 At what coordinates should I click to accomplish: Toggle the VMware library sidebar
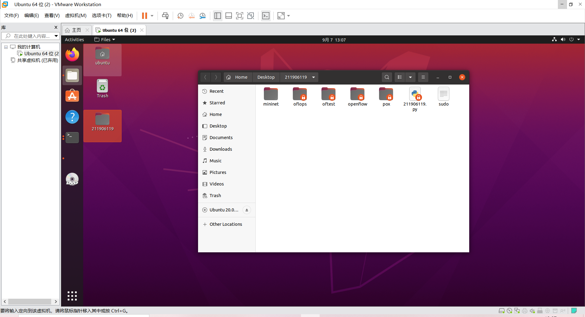(x=218, y=16)
